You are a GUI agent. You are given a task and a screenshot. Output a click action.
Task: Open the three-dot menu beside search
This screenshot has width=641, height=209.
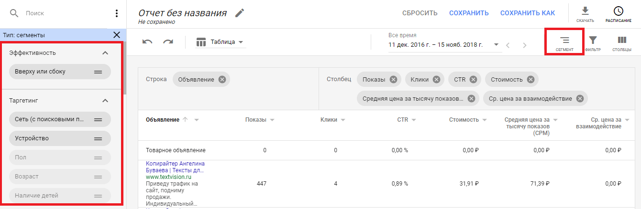[117, 13]
